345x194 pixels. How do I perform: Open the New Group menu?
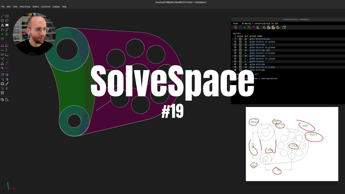[25, 6]
